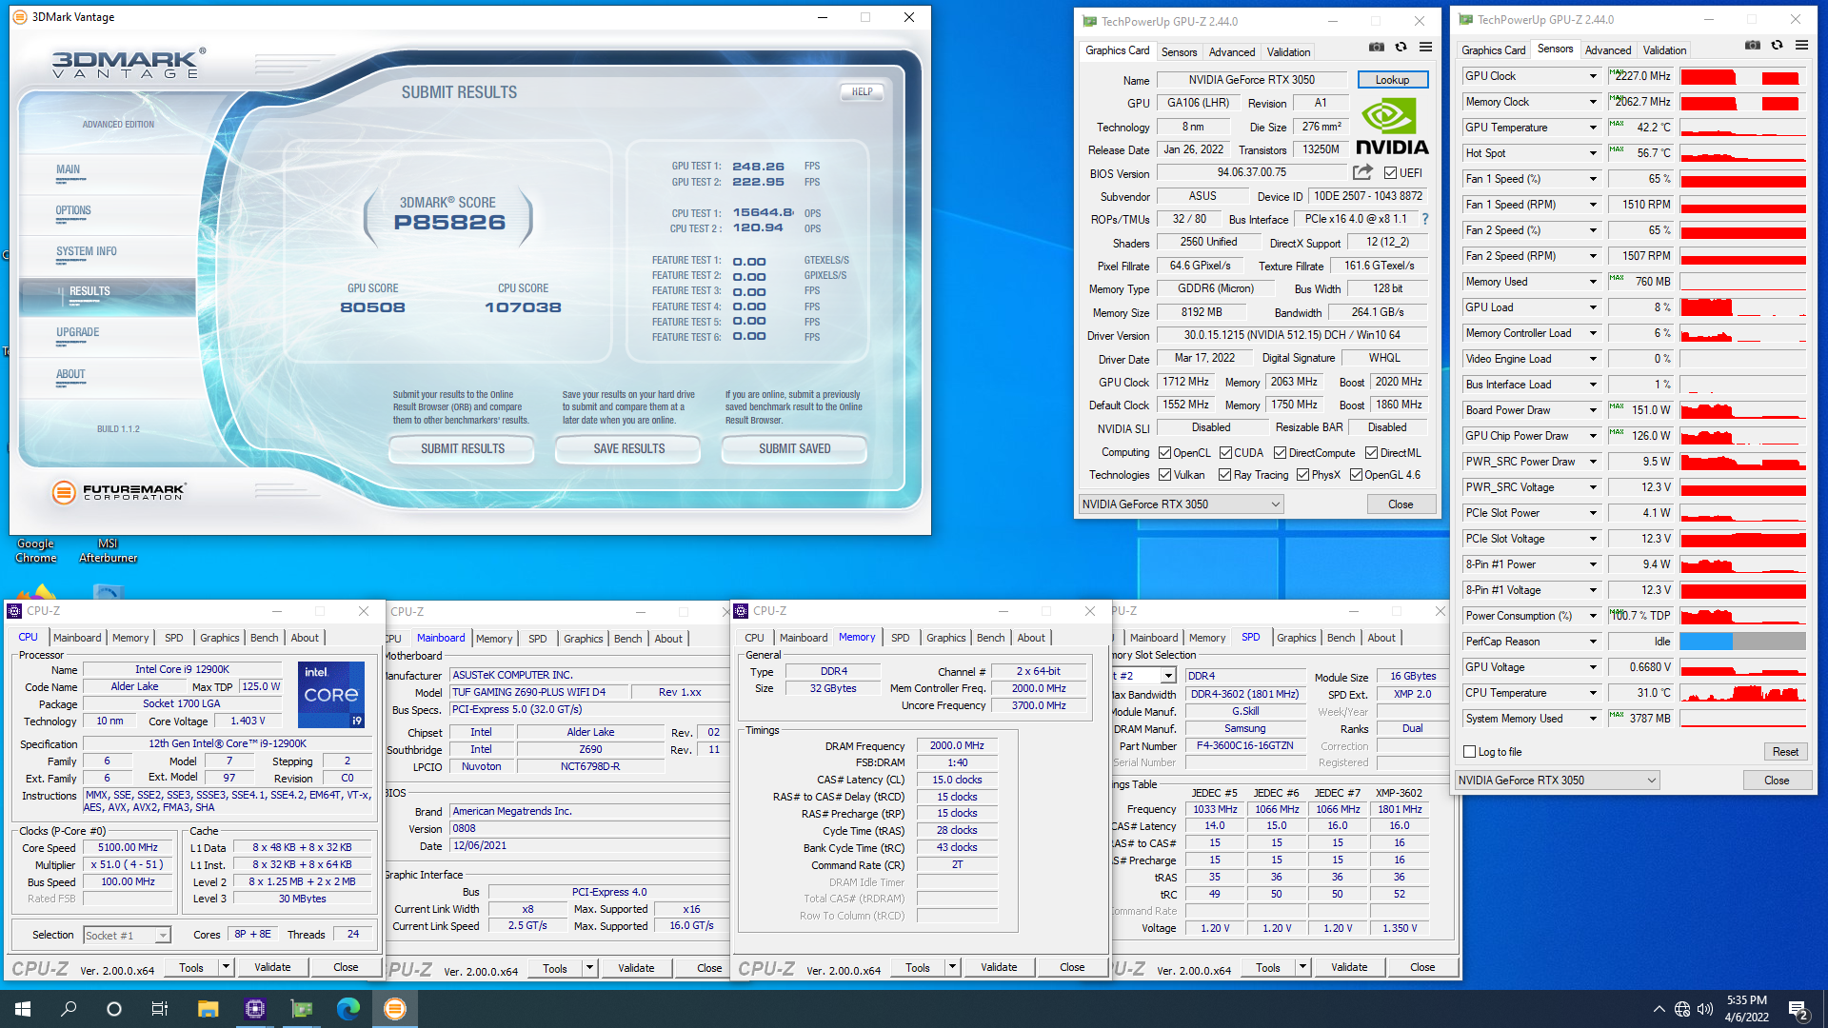Click Reset in GPU-Z Sensors window
1828x1028 pixels.
(1785, 752)
